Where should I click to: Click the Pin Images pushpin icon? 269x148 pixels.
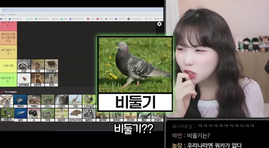(x=2, y=92)
